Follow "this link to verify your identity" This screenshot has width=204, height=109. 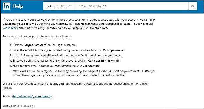(x=32, y=97)
